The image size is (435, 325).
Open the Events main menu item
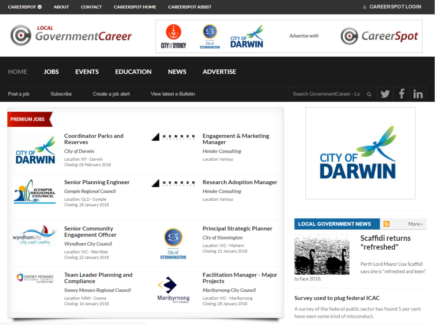point(87,71)
